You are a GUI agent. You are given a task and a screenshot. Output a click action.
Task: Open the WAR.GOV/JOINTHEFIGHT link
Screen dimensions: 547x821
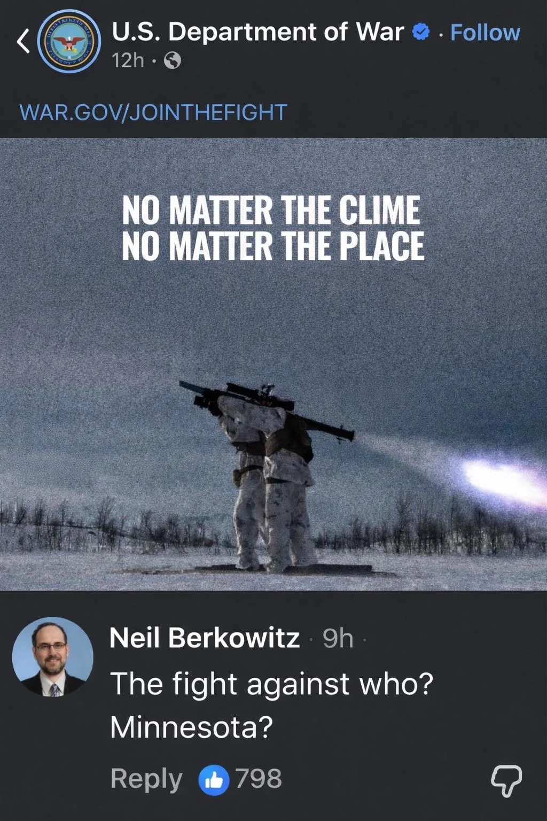click(x=153, y=112)
